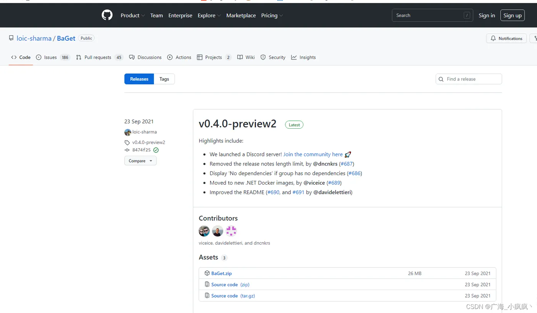Viewport: 537px width, 313px height.
Task: Open the Enterprise page
Action: point(180,15)
